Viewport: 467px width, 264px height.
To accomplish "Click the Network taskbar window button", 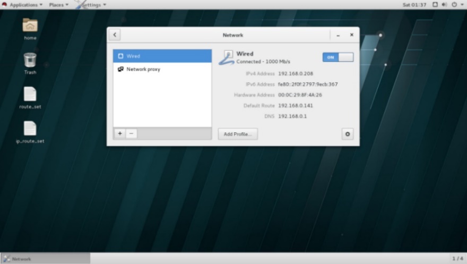I will (x=45, y=259).
